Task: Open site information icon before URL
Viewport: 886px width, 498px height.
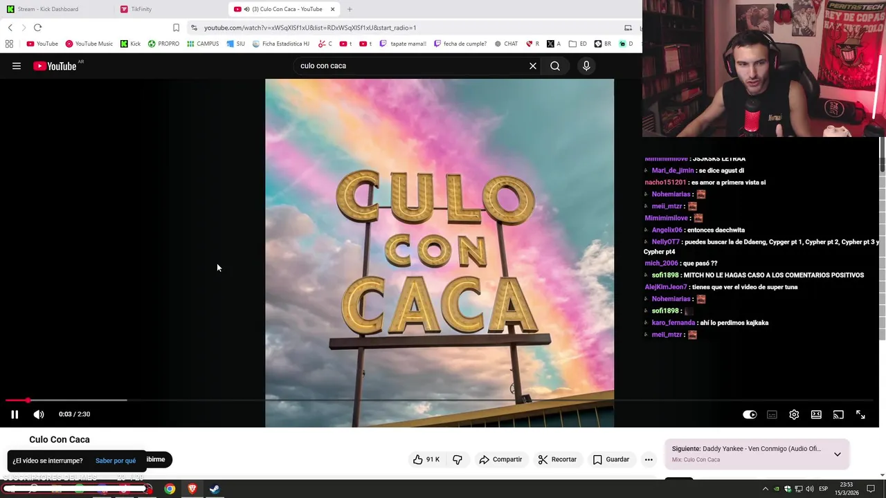Action: [x=195, y=28]
